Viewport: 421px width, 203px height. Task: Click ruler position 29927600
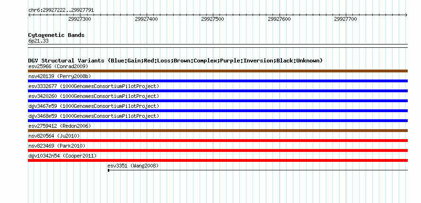[x=279, y=19]
